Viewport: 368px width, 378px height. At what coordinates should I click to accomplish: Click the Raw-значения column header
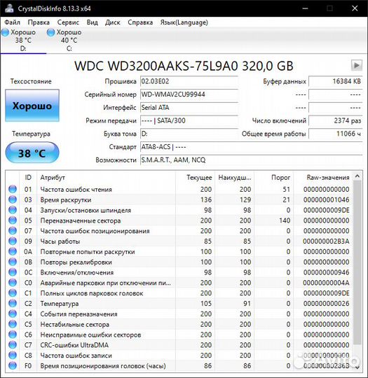point(323,177)
